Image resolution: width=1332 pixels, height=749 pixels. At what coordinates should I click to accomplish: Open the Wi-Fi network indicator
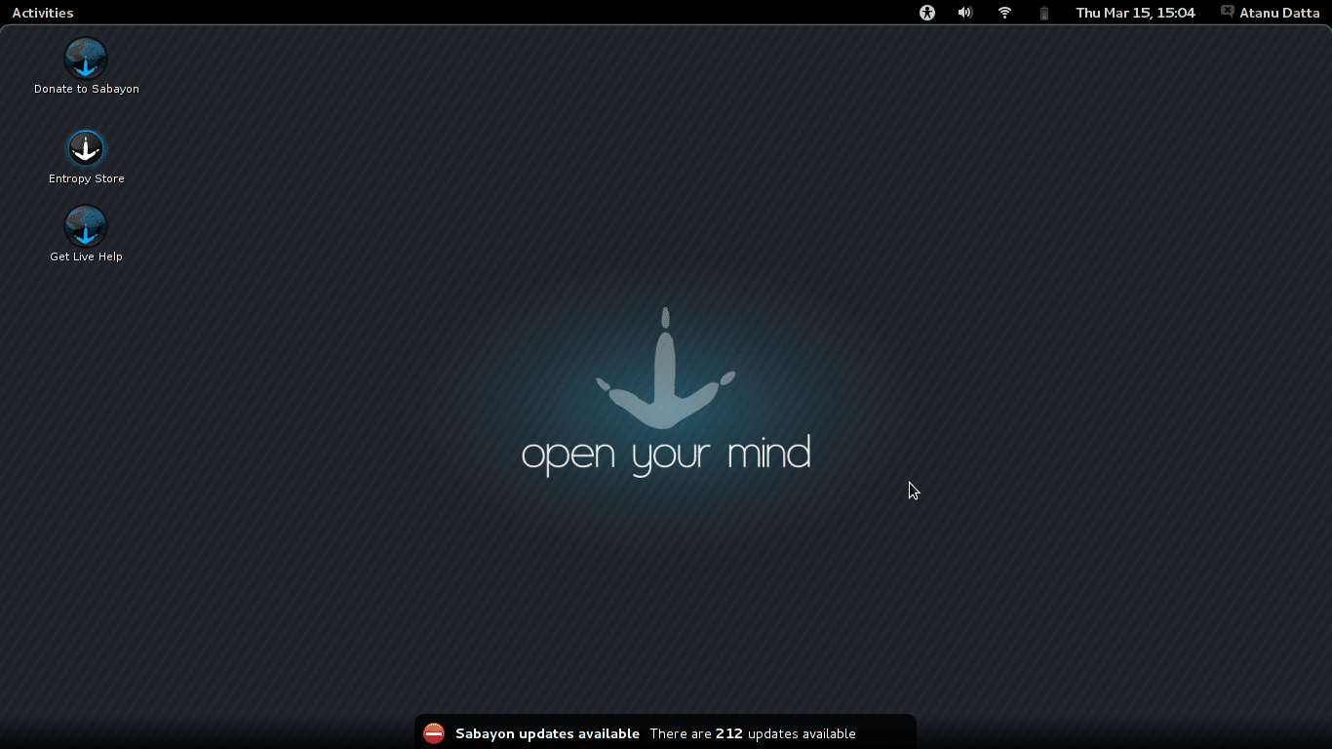(x=1004, y=13)
